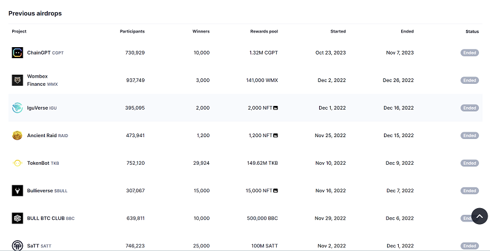
Task: Click the Ancient Raid logo icon
Action: [17, 135]
